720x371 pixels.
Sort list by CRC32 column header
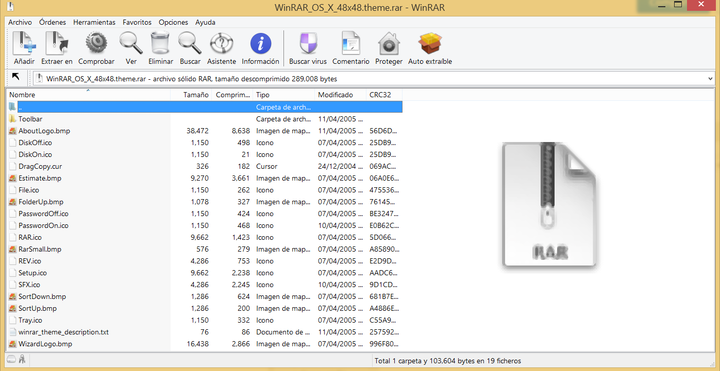click(x=384, y=95)
